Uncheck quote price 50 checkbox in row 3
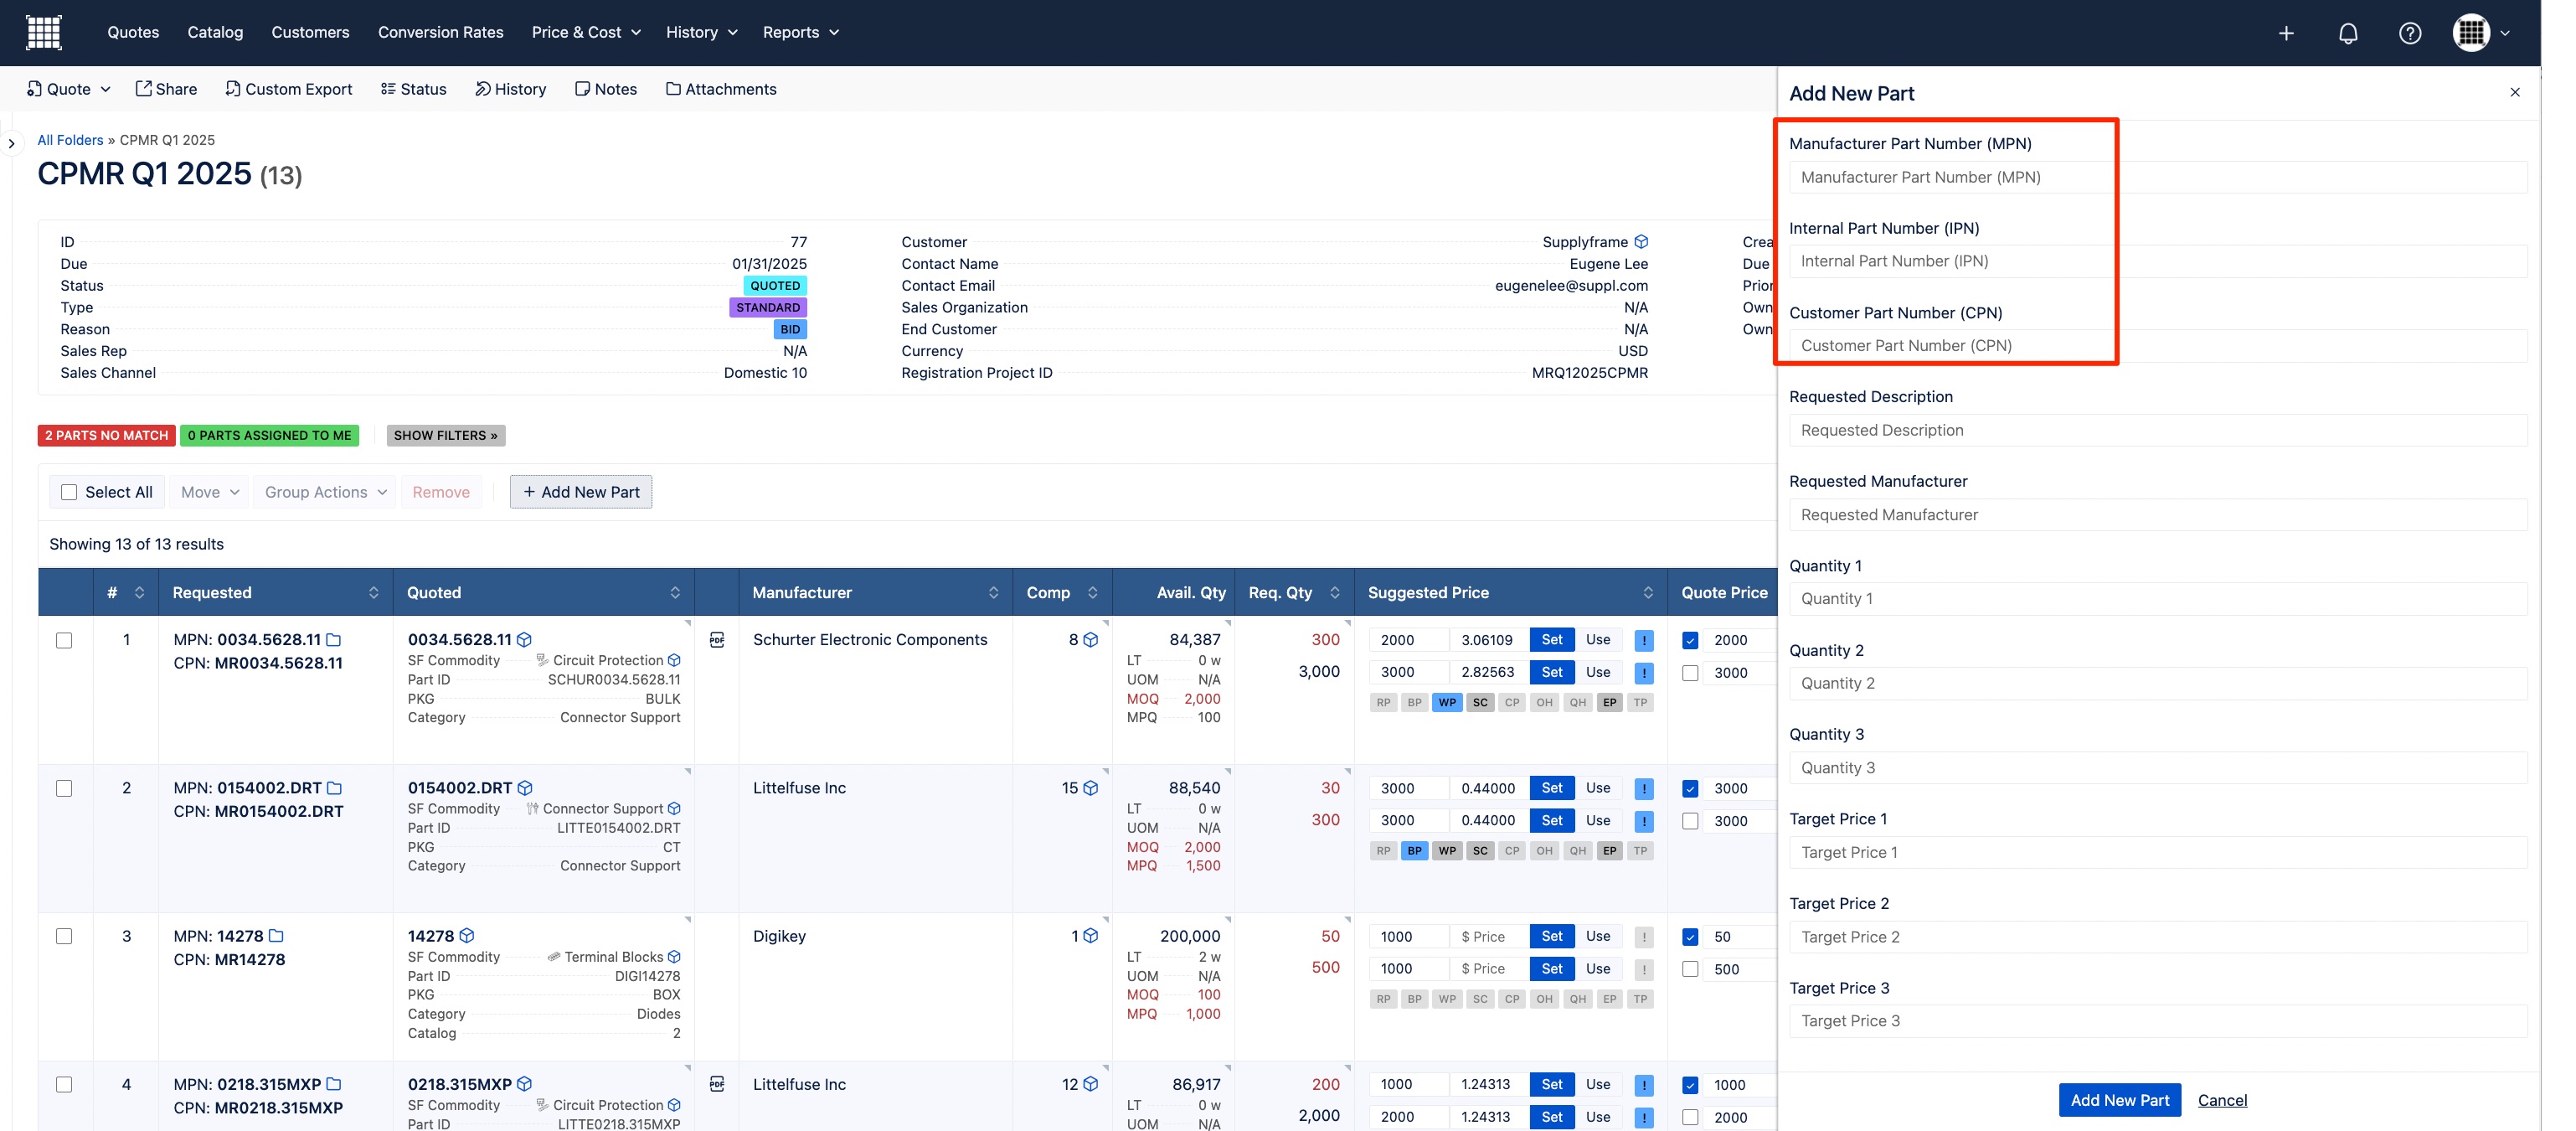 [x=1691, y=937]
